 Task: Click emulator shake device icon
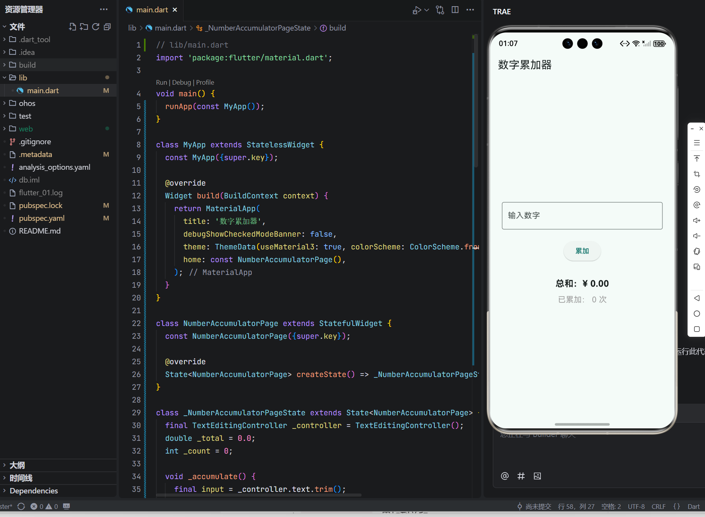697,251
